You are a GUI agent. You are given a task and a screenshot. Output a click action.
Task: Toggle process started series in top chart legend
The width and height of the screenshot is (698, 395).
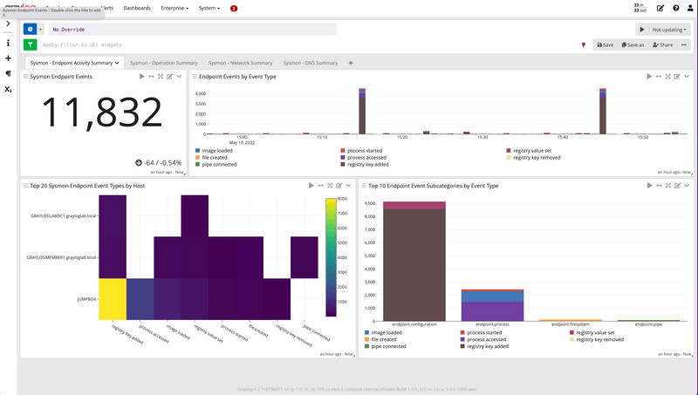[361, 151]
